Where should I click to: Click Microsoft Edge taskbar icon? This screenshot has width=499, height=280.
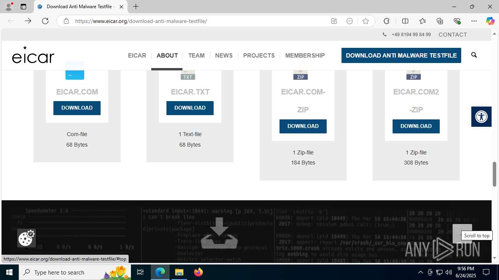click(x=160, y=272)
